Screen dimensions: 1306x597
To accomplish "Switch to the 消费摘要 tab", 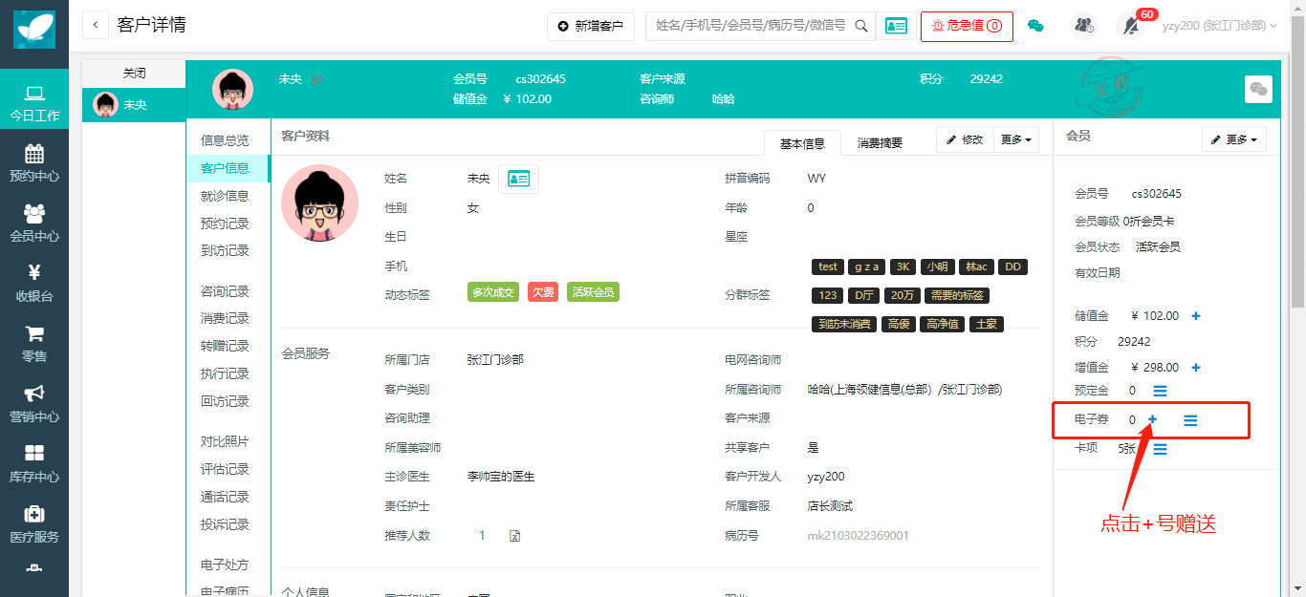I will (879, 143).
